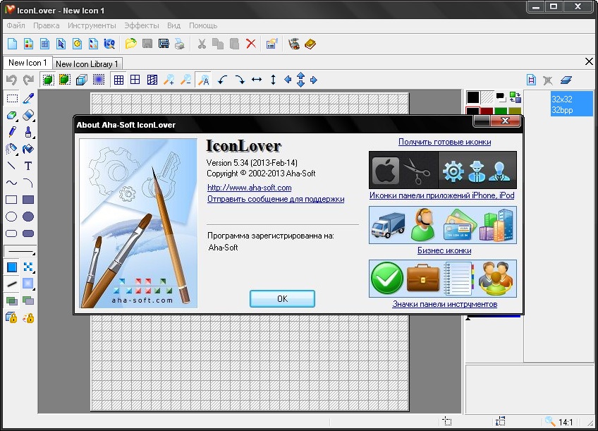
Task: Choose the filled ellipse shape tool
Action: click(x=28, y=217)
